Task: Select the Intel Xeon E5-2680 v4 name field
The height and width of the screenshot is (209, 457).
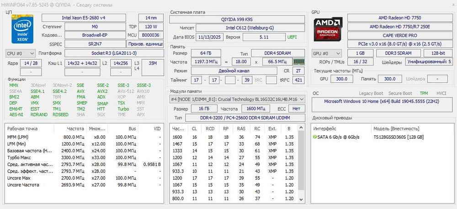Action: [x=84, y=18]
